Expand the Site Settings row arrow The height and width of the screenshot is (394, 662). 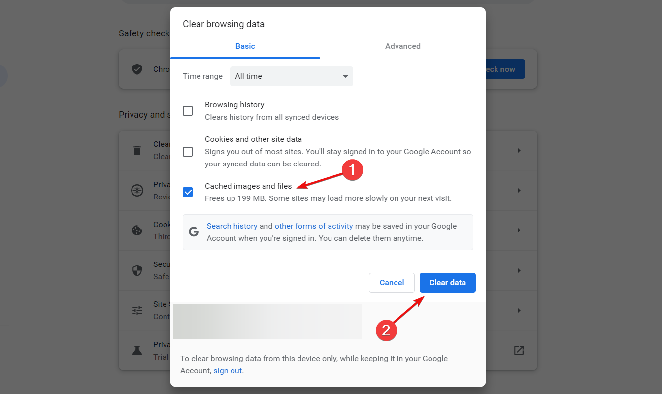tap(519, 310)
